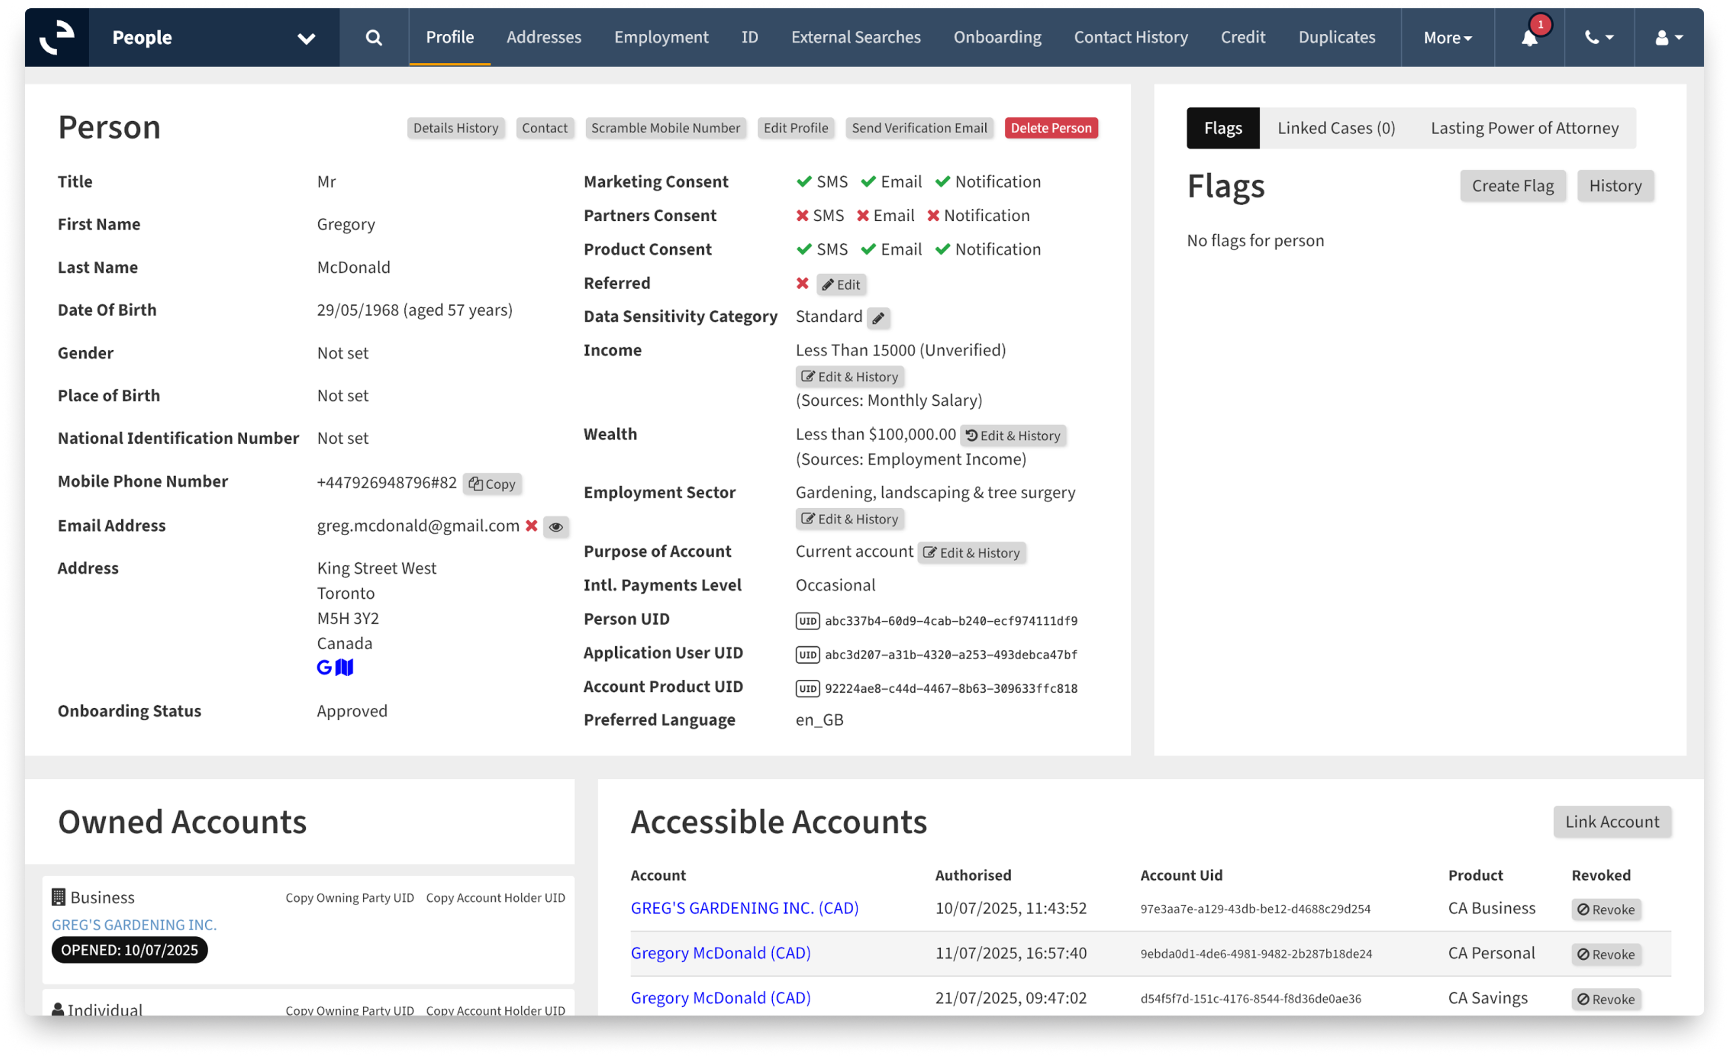
Task: Click Copy Owning Party UID for Business
Action: pyautogui.click(x=349, y=898)
